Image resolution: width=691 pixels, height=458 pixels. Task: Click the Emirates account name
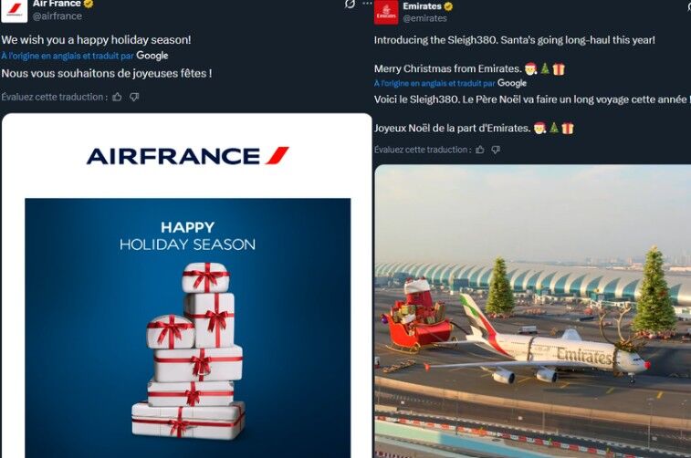tap(422, 6)
